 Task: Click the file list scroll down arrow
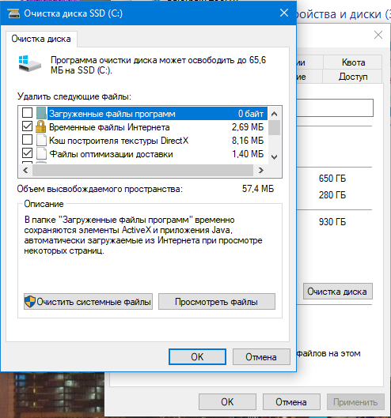pos(274,157)
